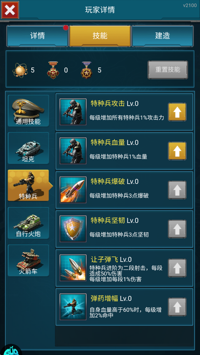Select the 自行火炮 artillery category
This screenshot has width=200, height=355.
pos(28,223)
